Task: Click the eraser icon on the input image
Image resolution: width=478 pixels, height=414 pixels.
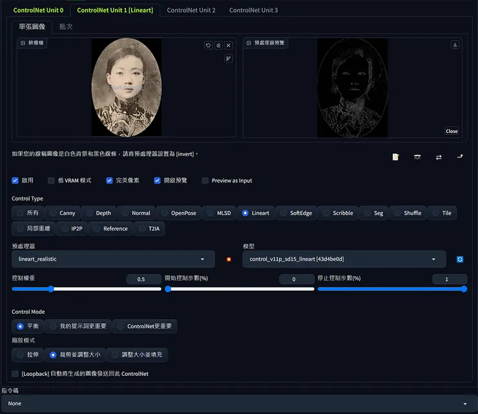Action: [x=218, y=45]
